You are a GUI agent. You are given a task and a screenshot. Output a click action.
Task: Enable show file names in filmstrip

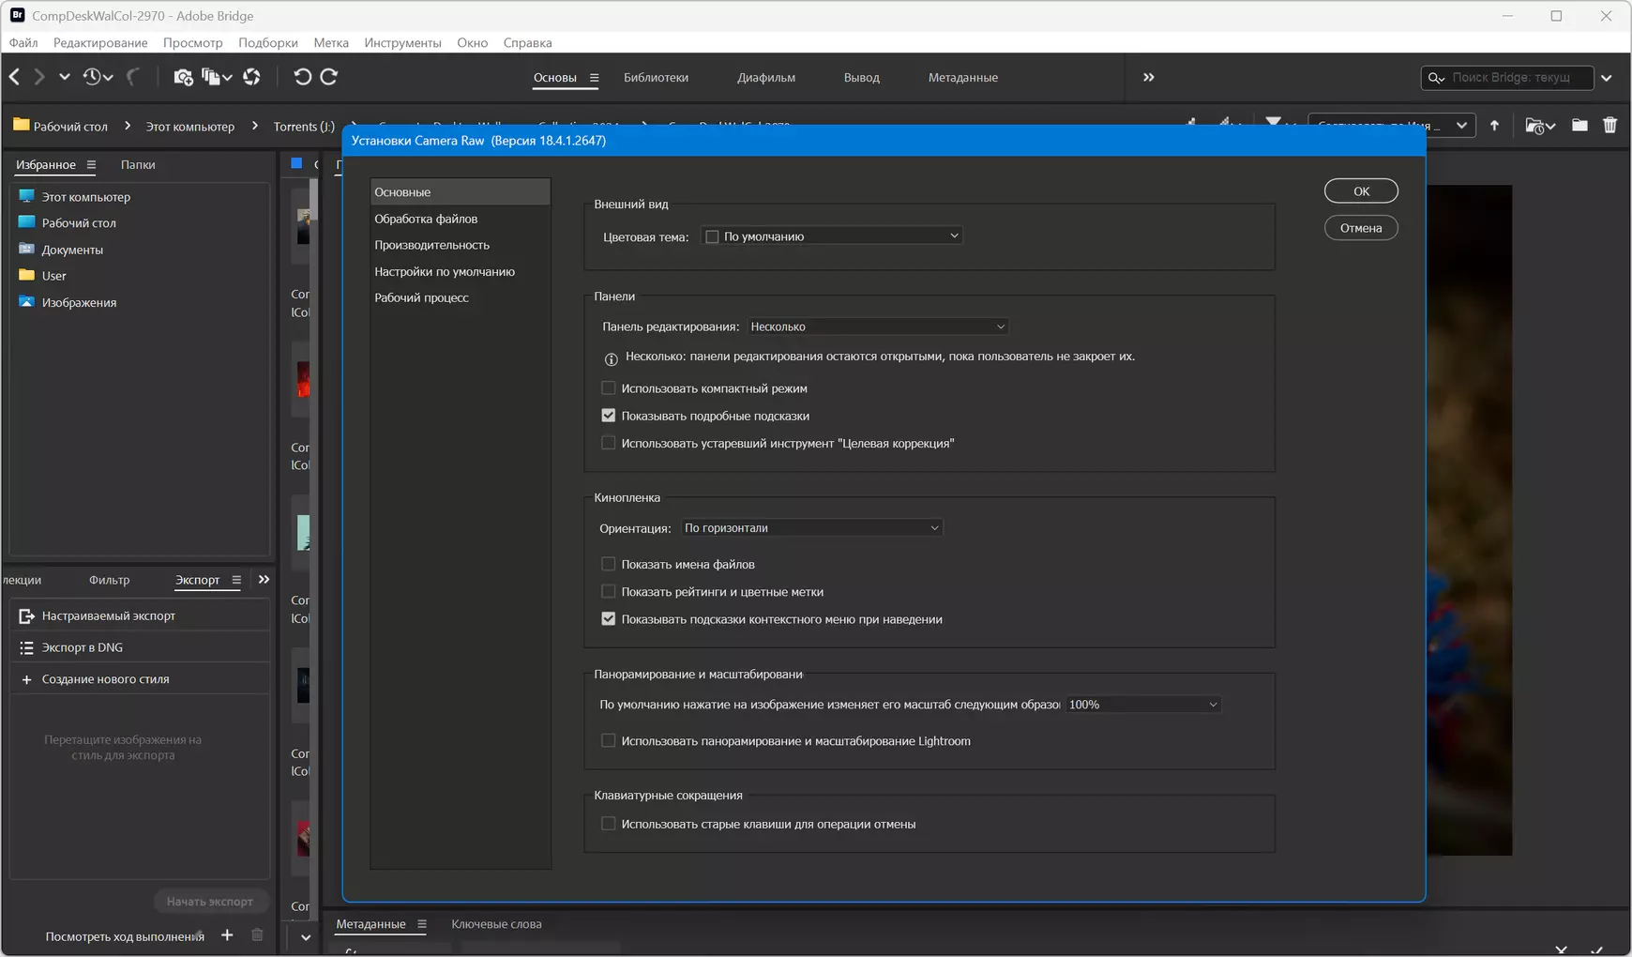pyautogui.click(x=608, y=564)
